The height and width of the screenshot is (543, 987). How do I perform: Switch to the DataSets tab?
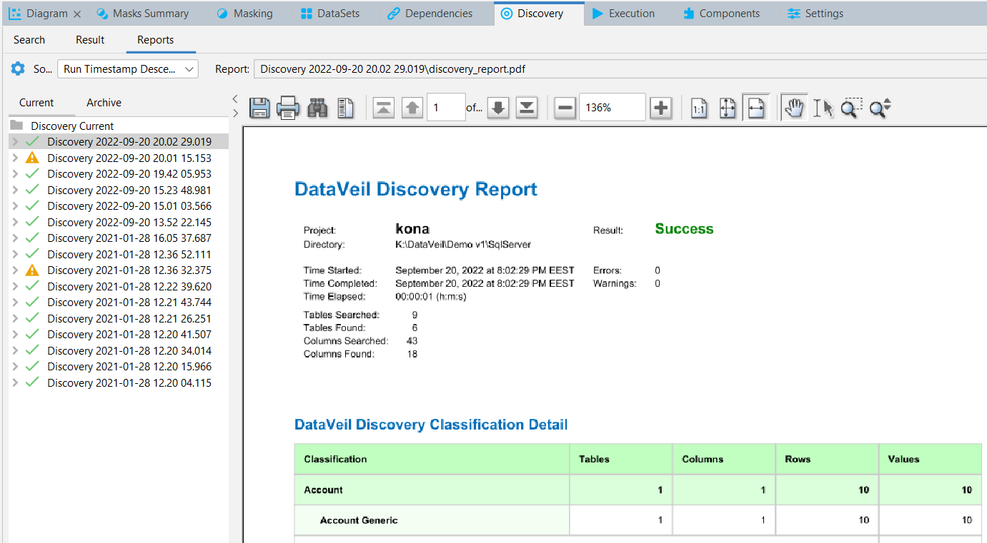point(330,14)
